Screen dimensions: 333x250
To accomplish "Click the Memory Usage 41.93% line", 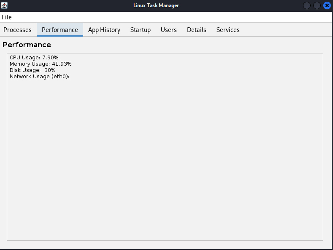I will [41, 64].
